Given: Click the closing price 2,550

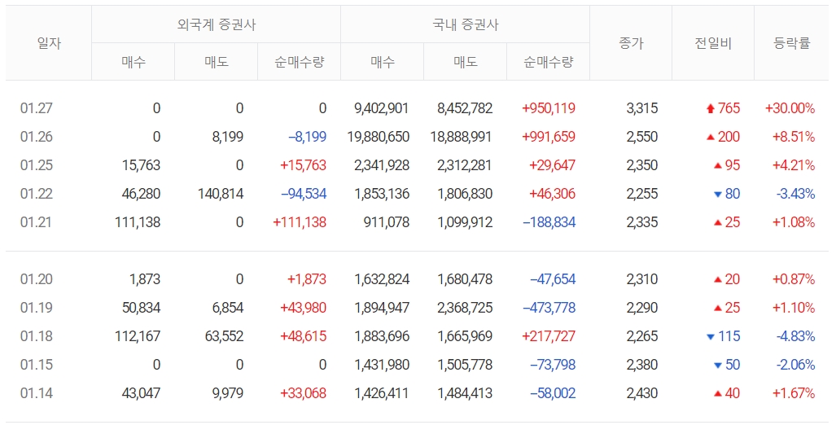Looking at the screenshot, I should point(642,137).
